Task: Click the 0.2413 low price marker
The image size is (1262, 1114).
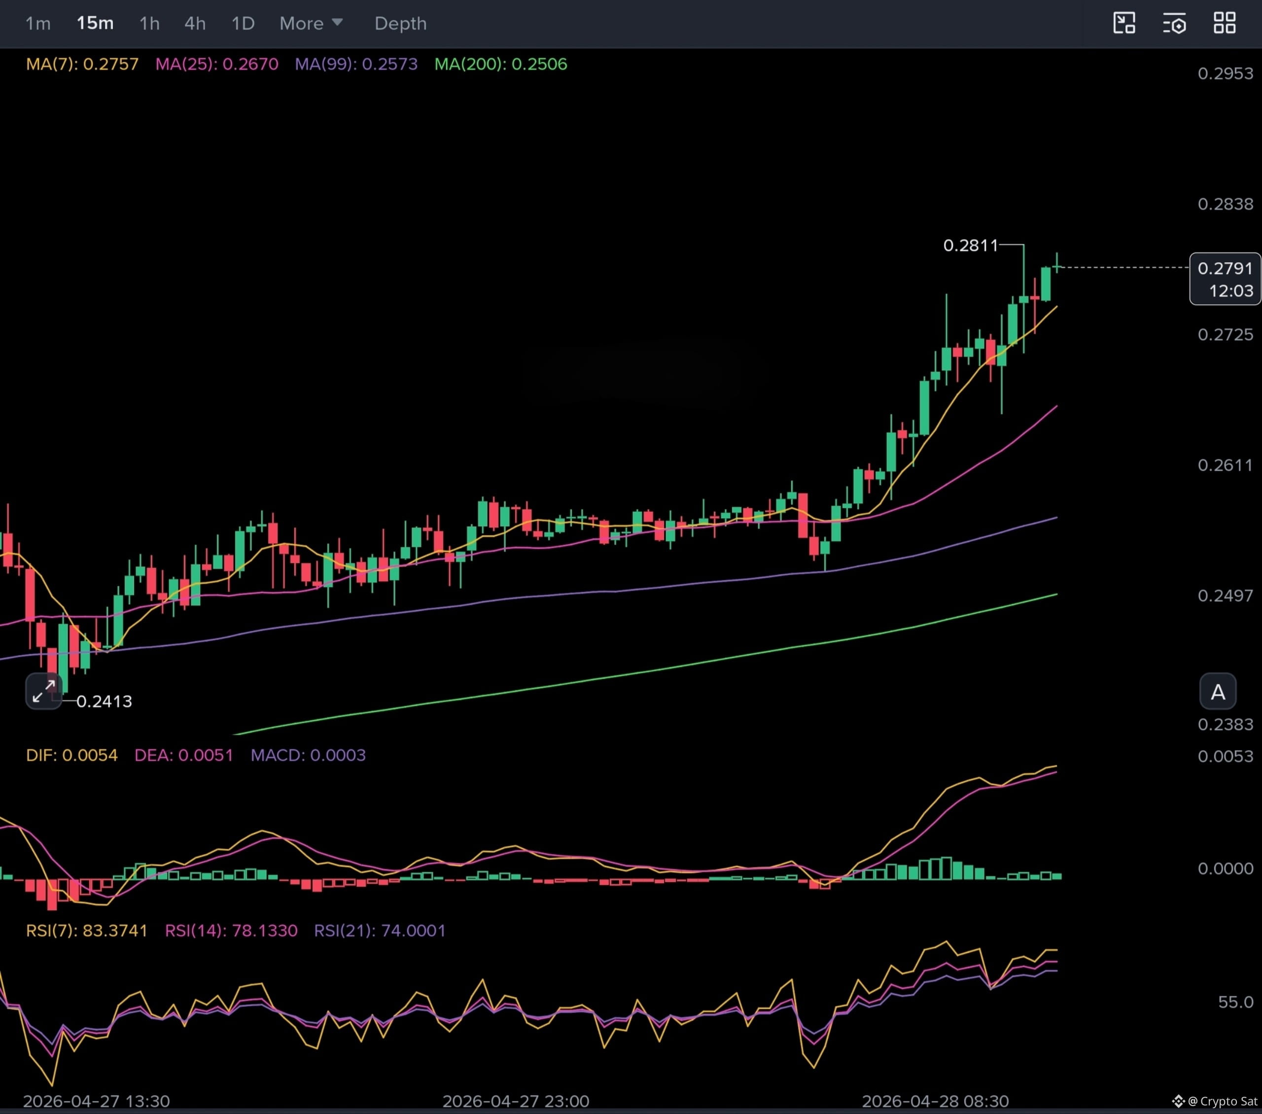Action: 105,701
